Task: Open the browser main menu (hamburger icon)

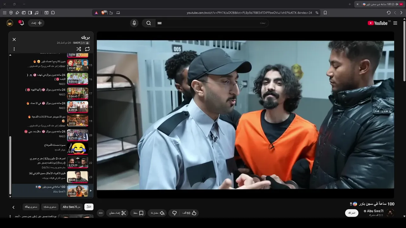Action: pyautogui.click(x=4, y=13)
